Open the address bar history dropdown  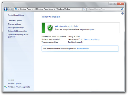coord(81,9)
